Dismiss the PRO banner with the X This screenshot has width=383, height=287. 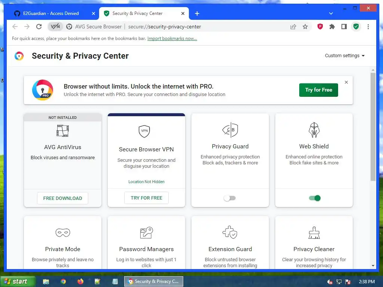click(346, 82)
